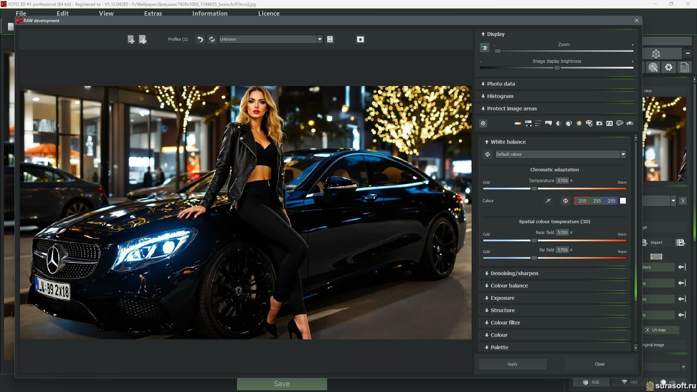697x392 pixels.
Task: Toggle the eye preview icon in Display
Action: point(484,48)
